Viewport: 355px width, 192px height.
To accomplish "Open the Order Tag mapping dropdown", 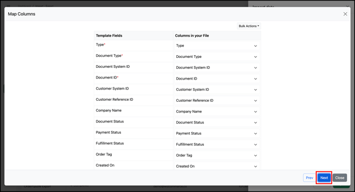I will (x=217, y=155).
